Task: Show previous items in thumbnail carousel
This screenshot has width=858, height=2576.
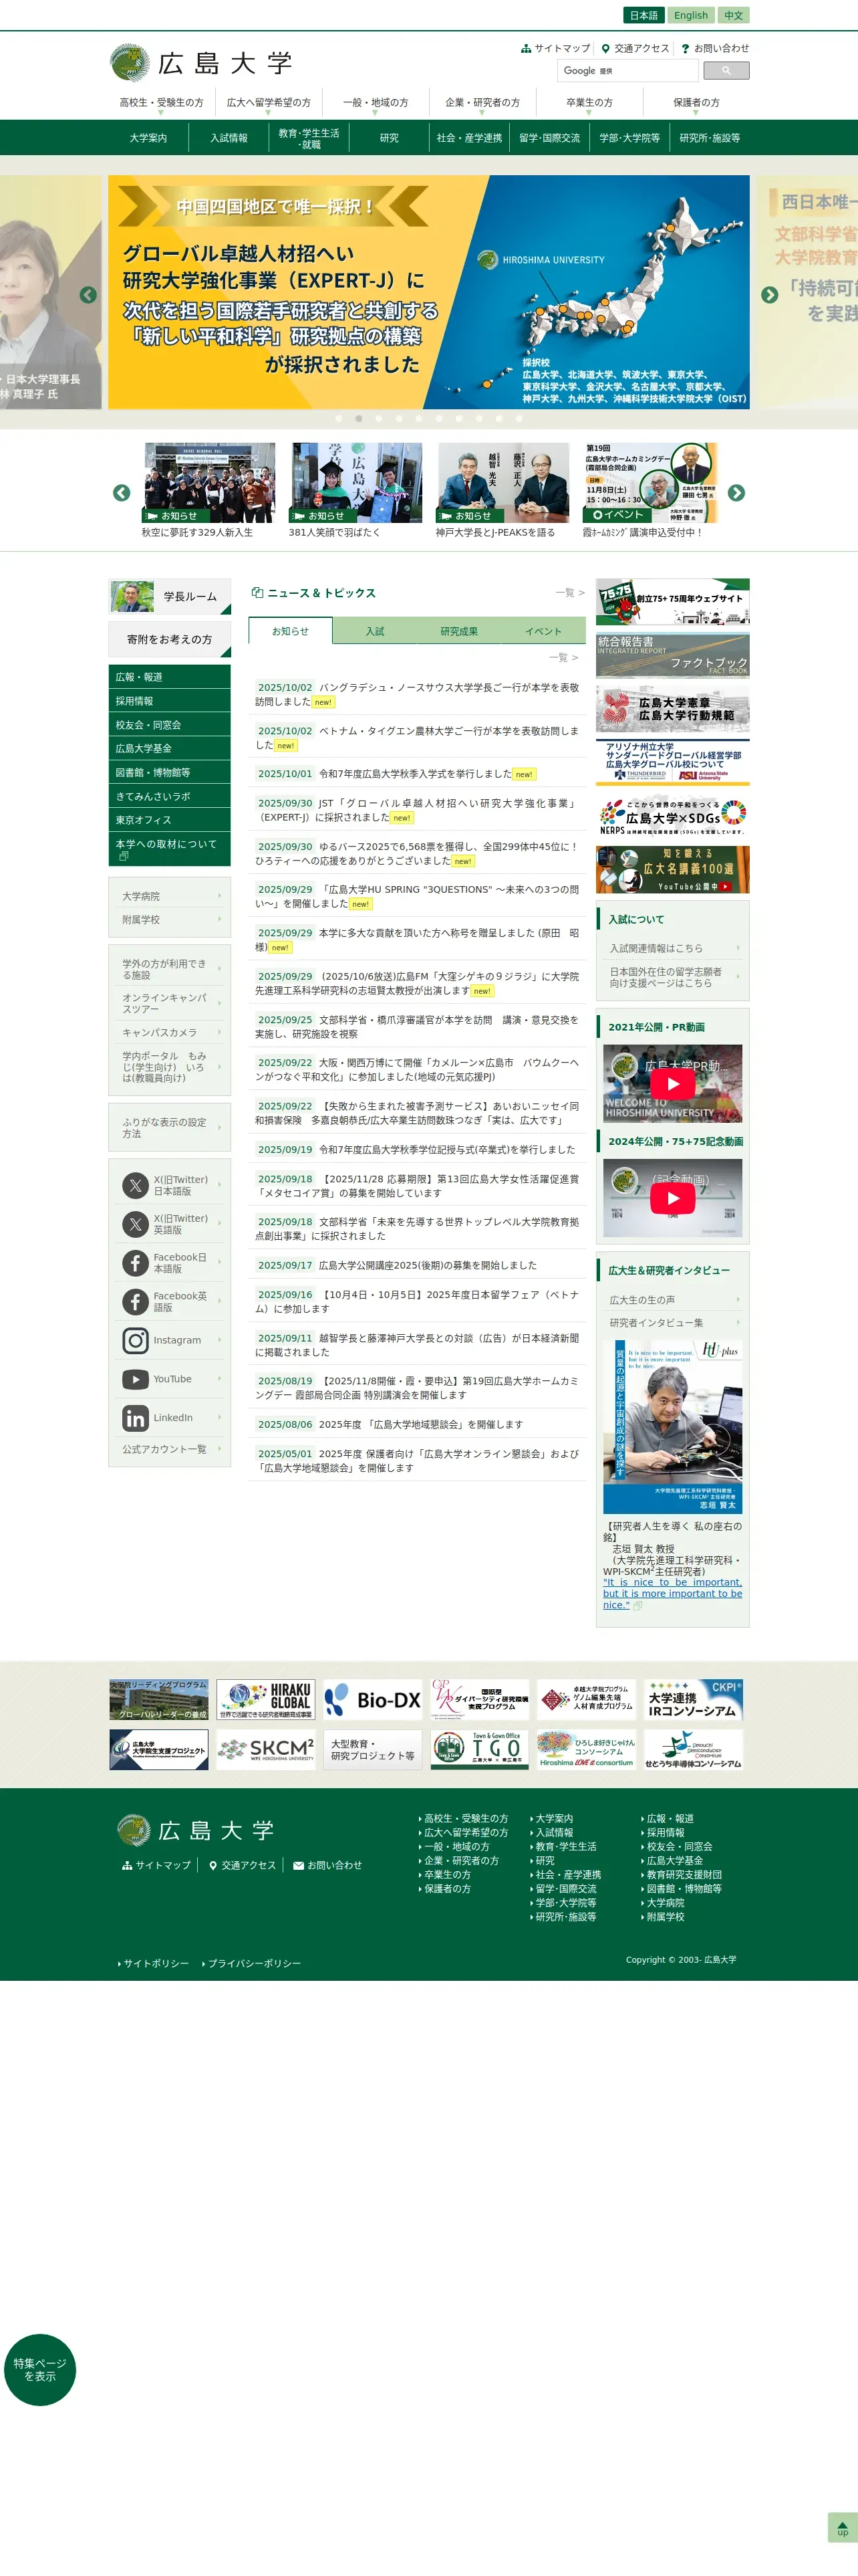Action: [x=122, y=493]
